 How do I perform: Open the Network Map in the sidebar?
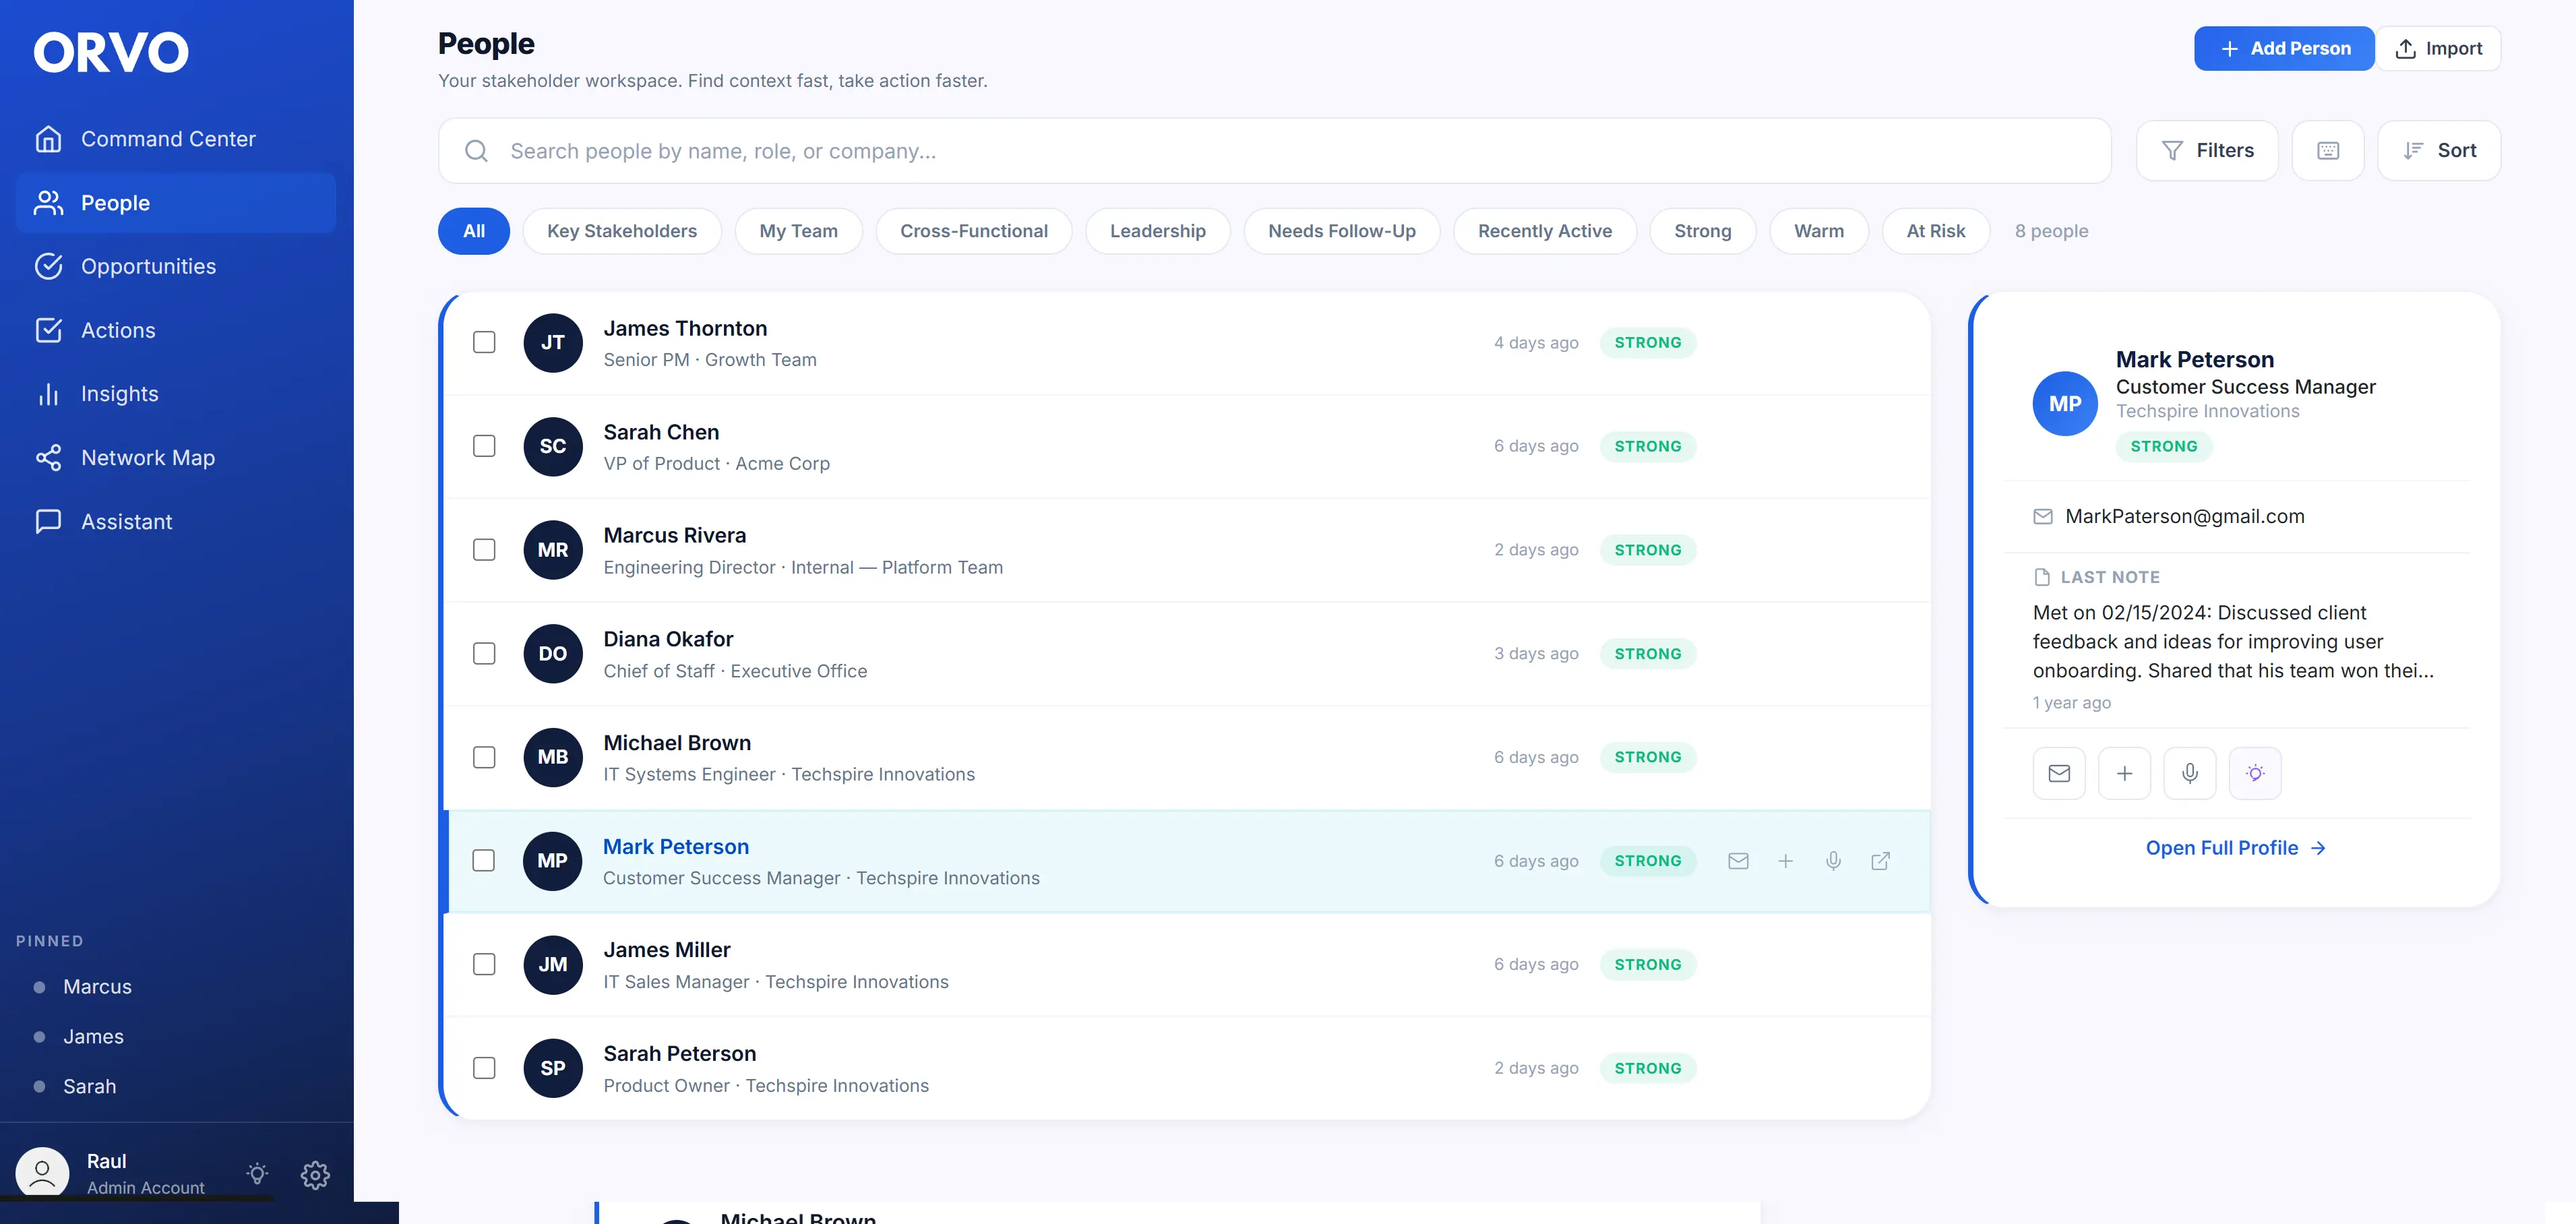click(x=147, y=457)
